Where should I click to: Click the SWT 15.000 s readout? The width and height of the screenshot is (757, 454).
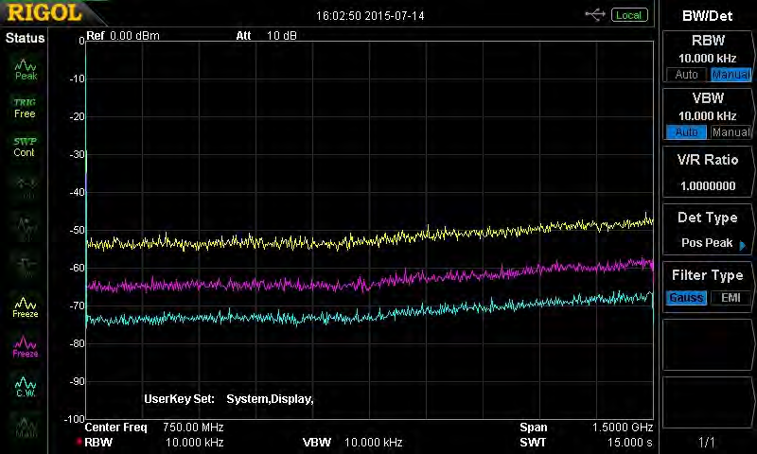[587, 443]
